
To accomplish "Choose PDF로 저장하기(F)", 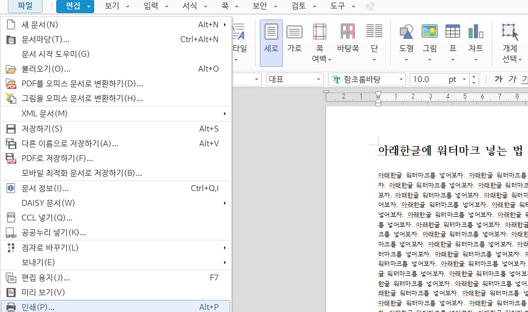I will 116,158.
